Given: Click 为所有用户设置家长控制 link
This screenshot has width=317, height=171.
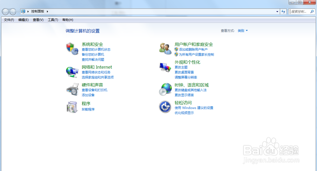Looking at the screenshot, I should click(x=196, y=54).
